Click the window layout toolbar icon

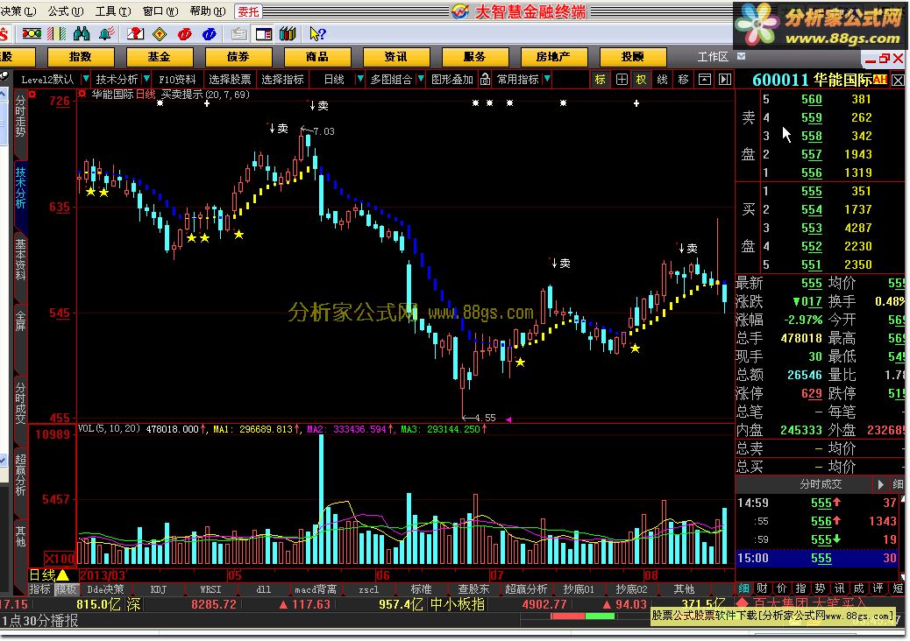coord(264,34)
